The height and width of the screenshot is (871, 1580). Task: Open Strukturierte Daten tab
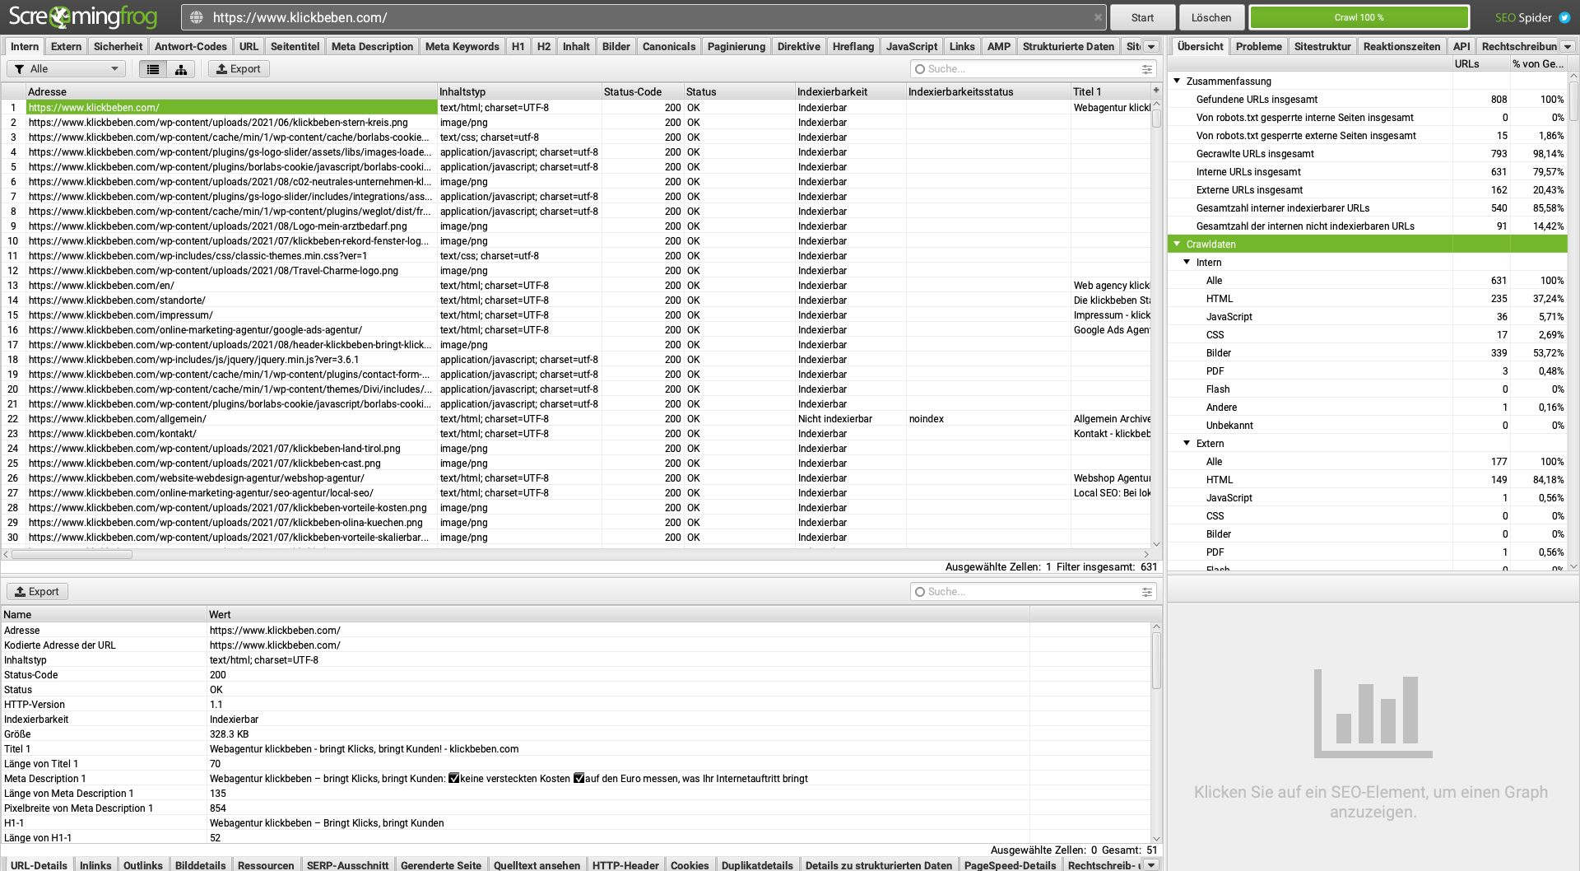(1068, 47)
